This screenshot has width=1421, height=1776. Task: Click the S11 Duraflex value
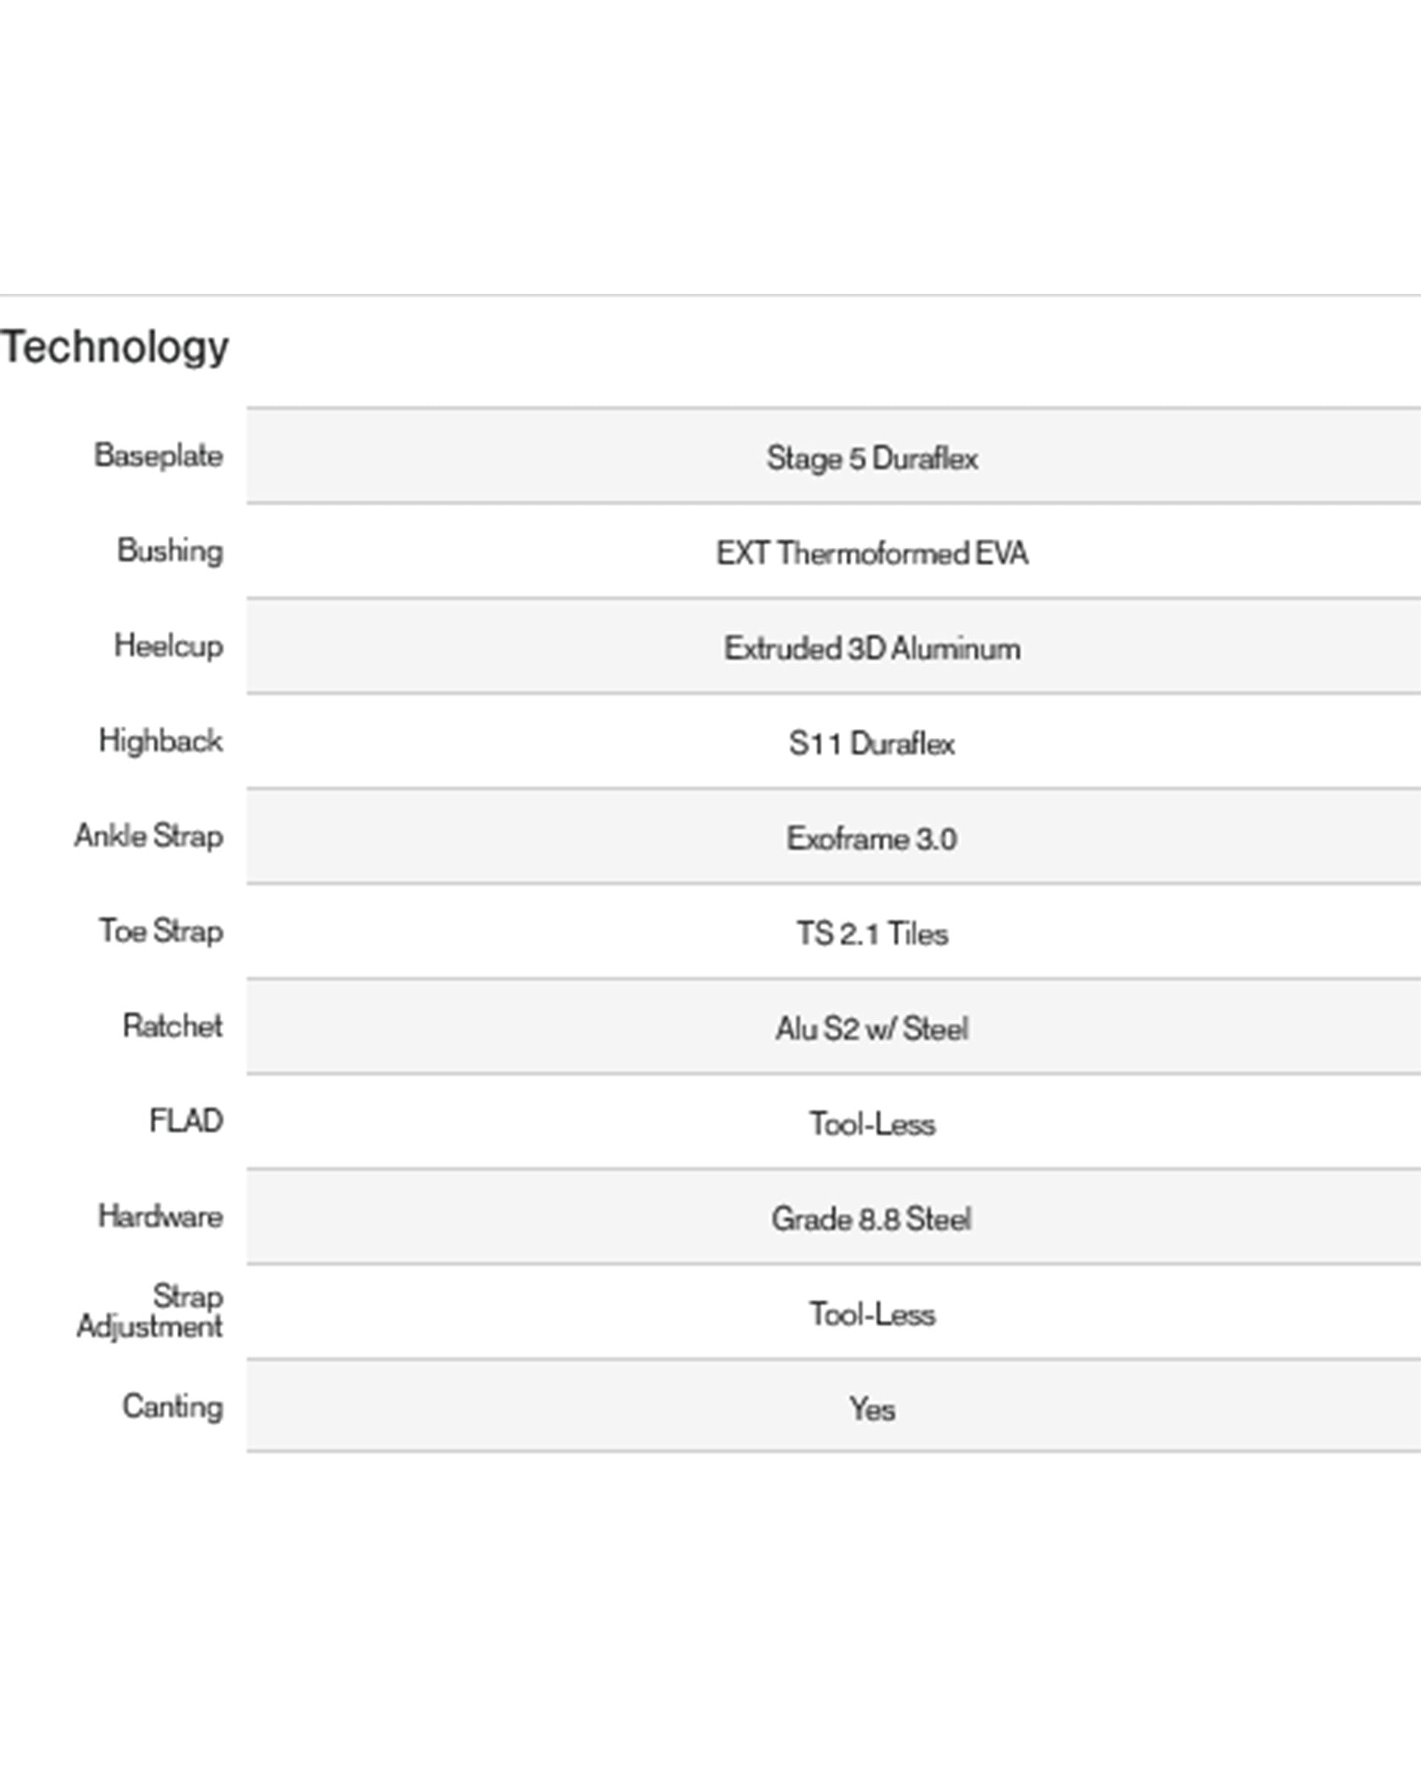[x=872, y=744]
